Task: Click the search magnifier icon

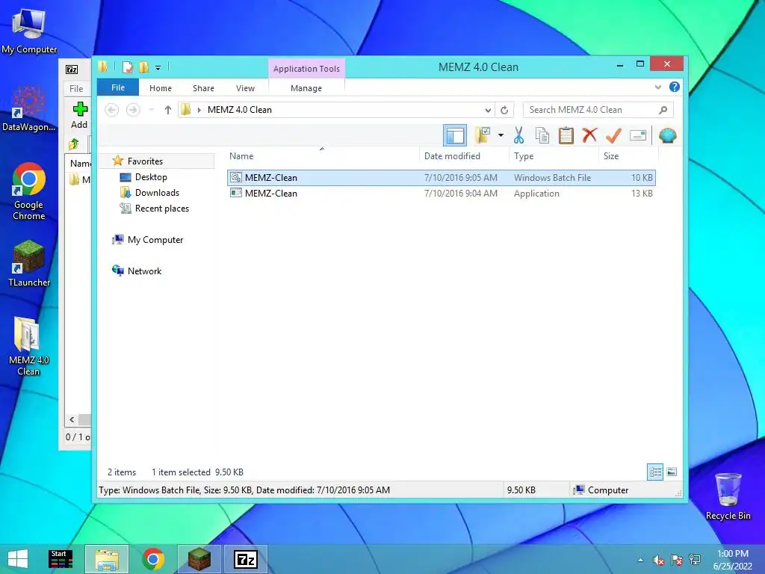Action: pos(663,111)
